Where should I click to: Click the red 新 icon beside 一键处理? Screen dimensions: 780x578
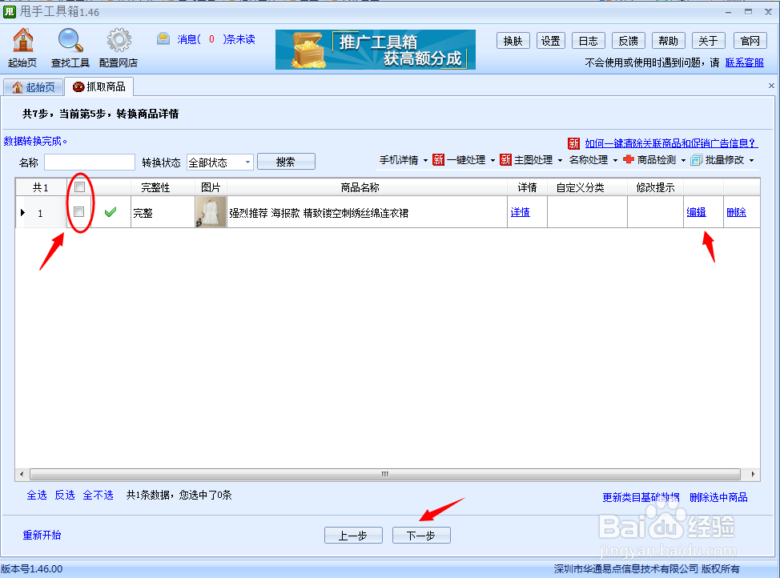click(x=438, y=160)
